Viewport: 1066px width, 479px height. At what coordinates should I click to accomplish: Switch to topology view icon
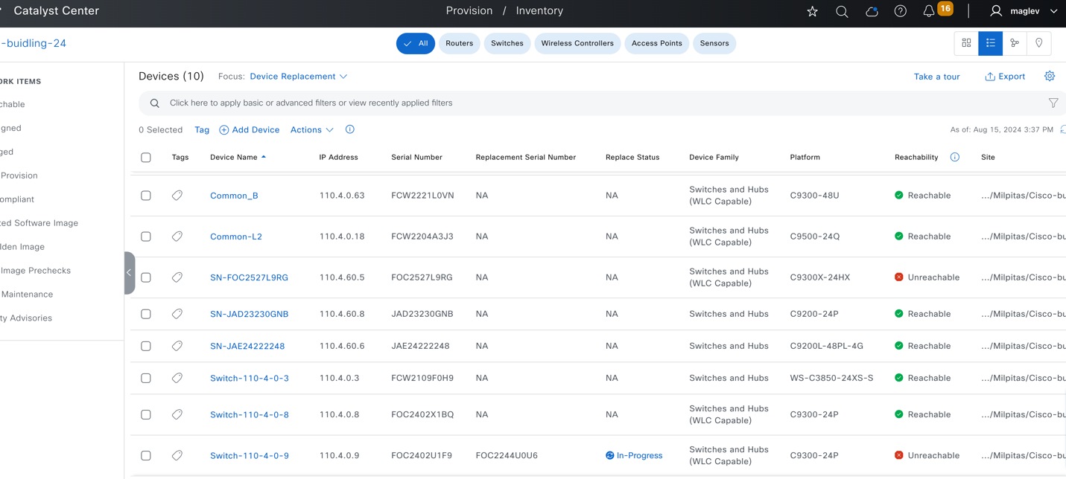pos(1015,43)
